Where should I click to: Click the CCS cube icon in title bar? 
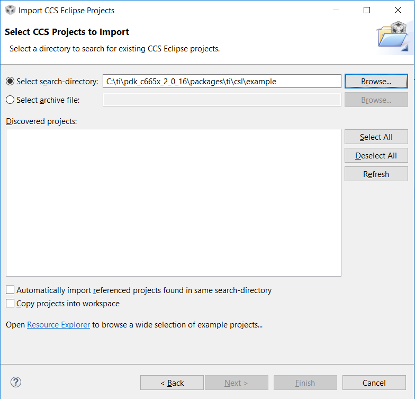pyautogui.click(x=10, y=10)
